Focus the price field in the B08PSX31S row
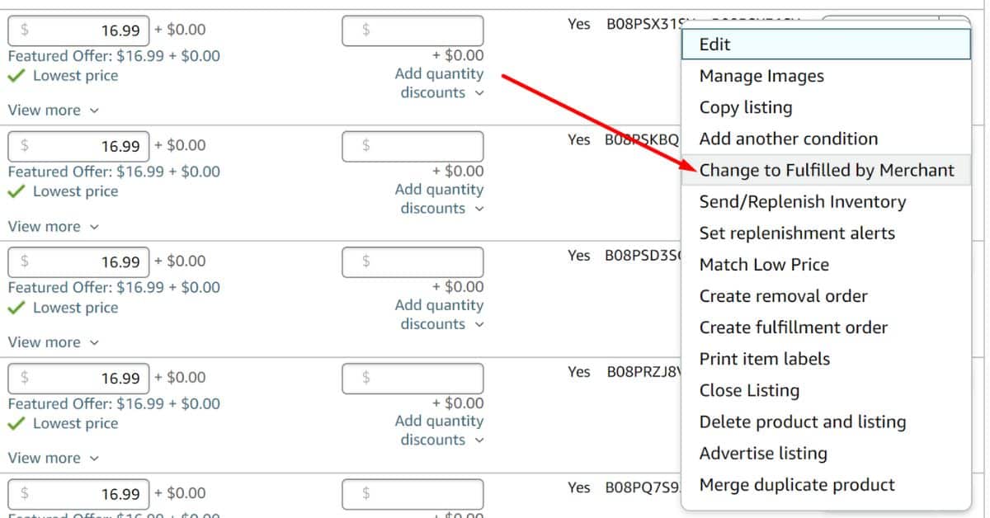The width and height of the screenshot is (990, 518). (x=79, y=31)
